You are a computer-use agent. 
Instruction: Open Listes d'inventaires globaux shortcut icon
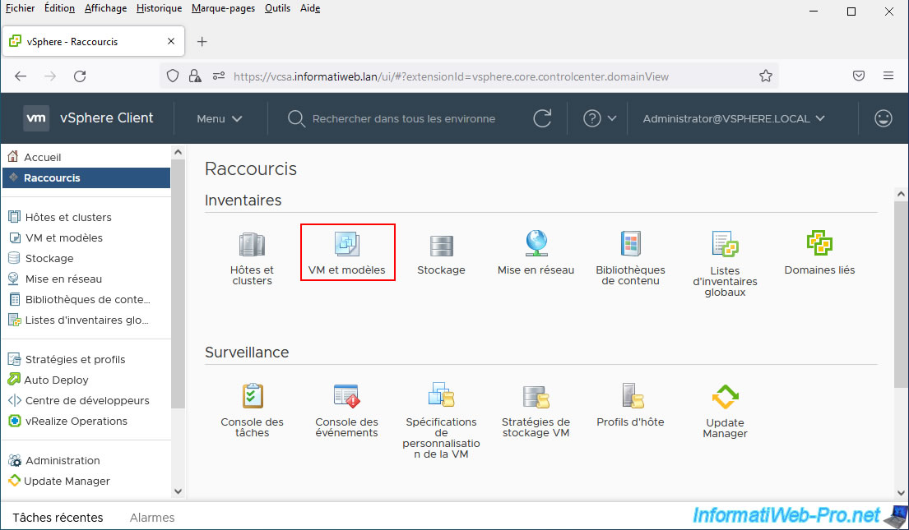(x=725, y=244)
